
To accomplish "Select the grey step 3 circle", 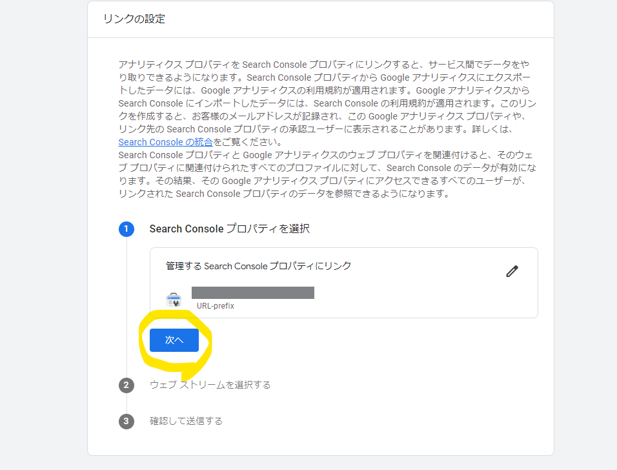I will [126, 421].
